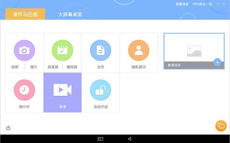Screen dimensions: 230x143
Task: Click the 倒计时 label
Action: 24,107
